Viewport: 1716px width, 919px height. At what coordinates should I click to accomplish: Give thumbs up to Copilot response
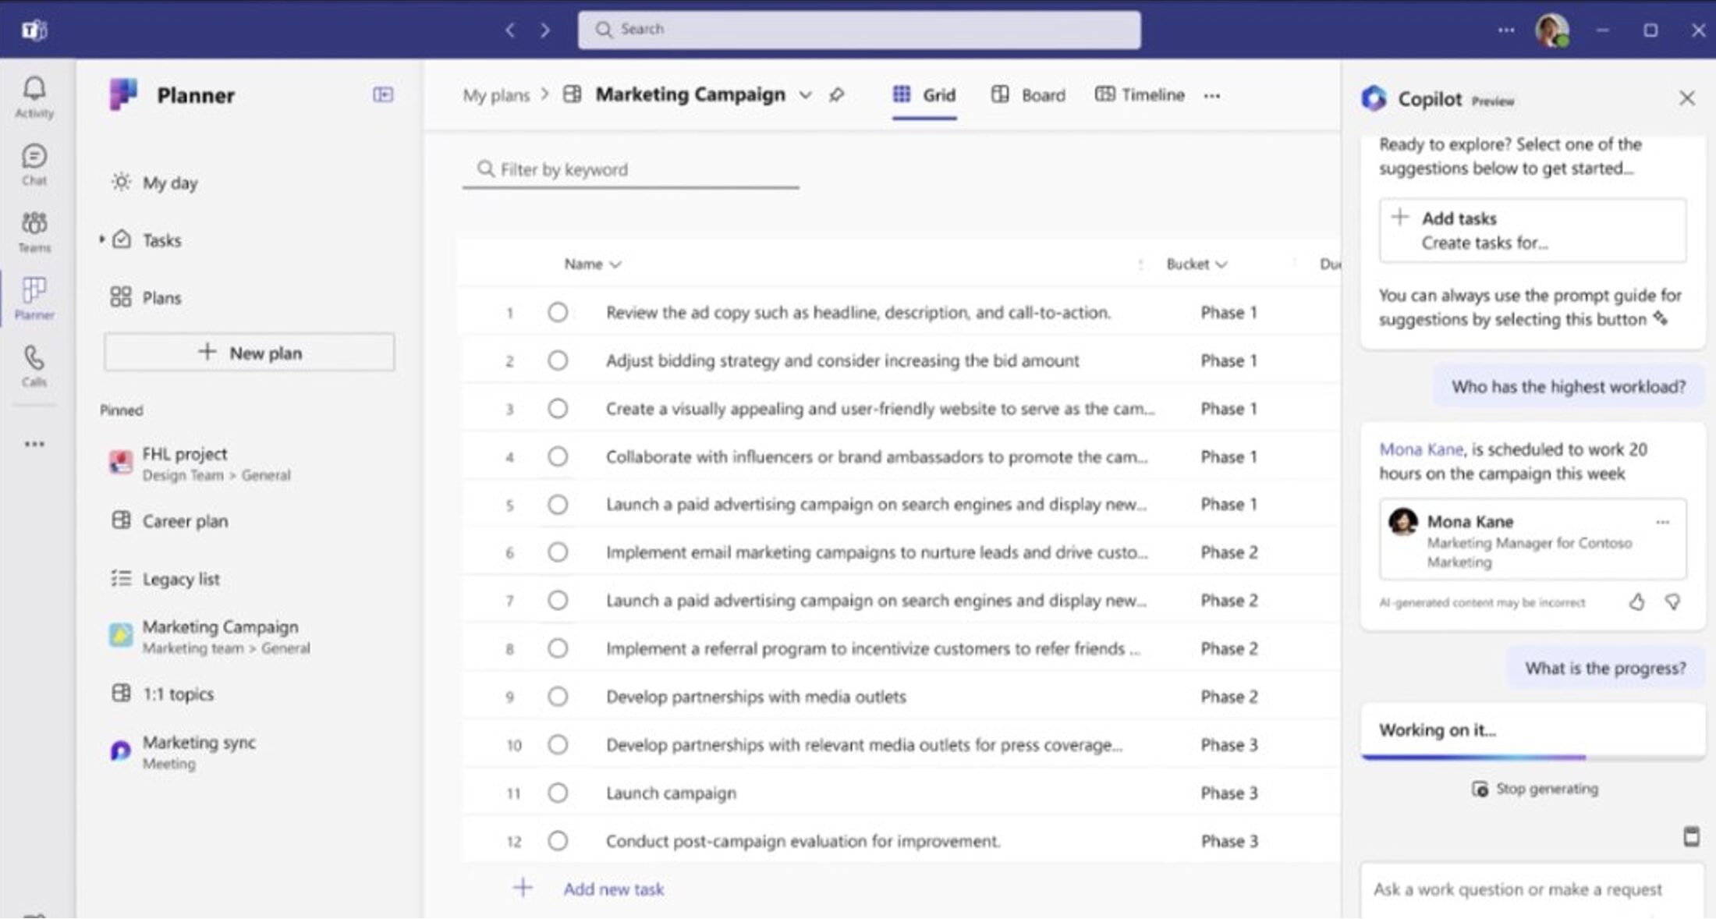pos(1636,602)
